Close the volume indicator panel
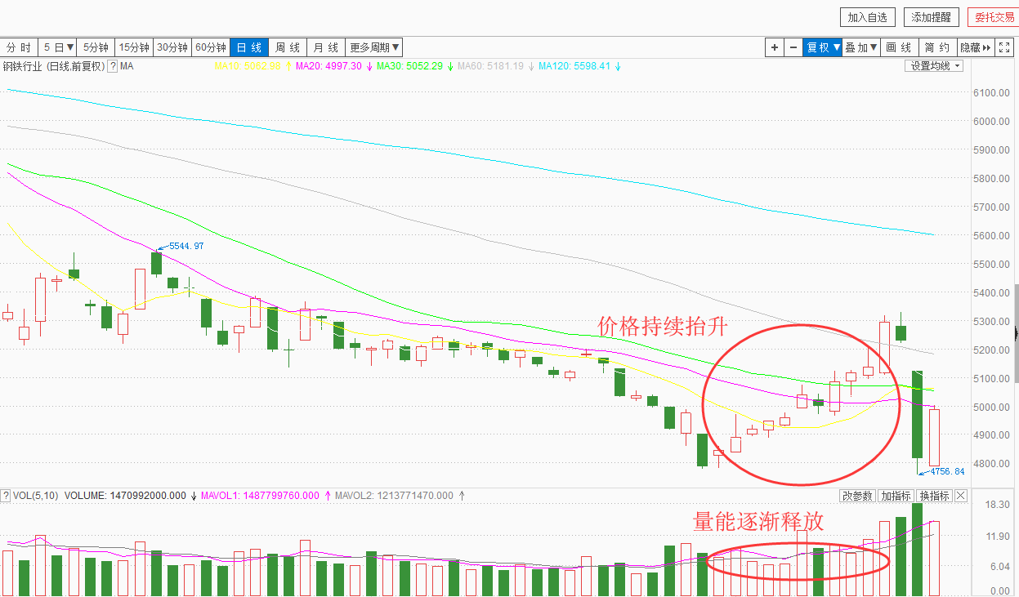 961,496
